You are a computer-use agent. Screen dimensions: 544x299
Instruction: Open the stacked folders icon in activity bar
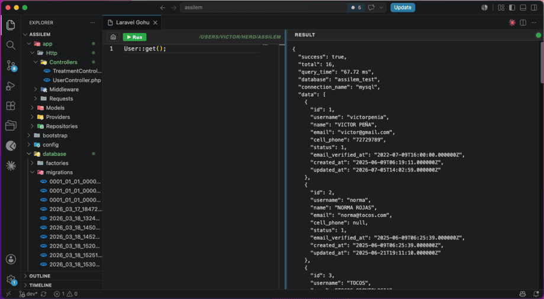[x=11, y=126]
